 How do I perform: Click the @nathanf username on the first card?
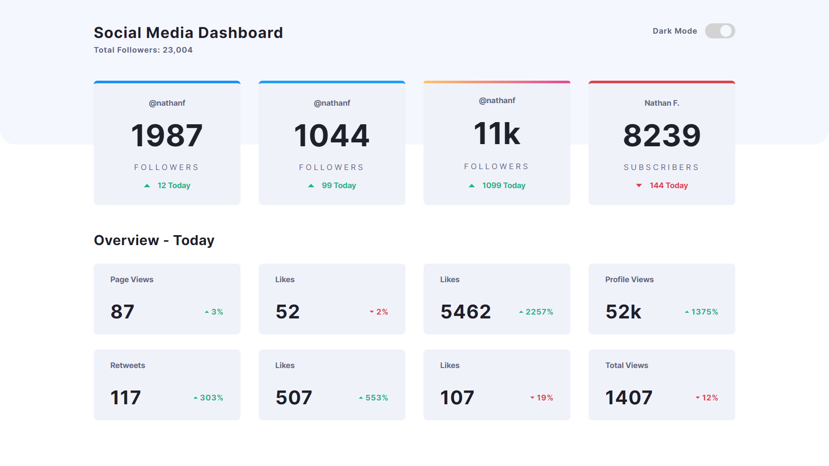tap(167, 103)
